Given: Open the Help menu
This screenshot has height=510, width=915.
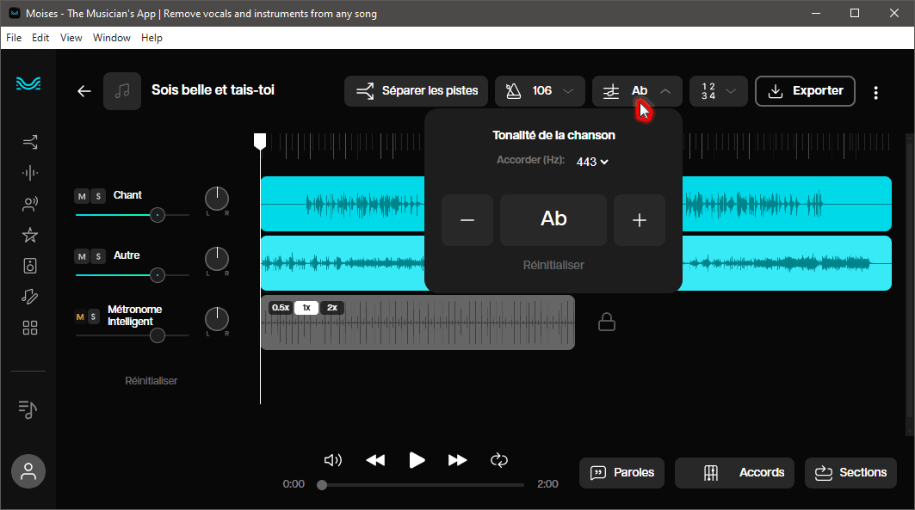Looking at the screenshot, I should click(x=151, y=38).
